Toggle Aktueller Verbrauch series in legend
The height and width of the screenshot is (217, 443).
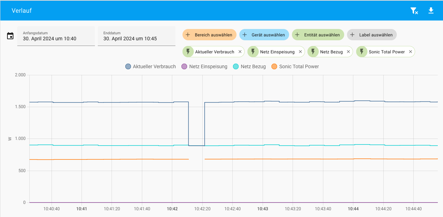(151, 66)
